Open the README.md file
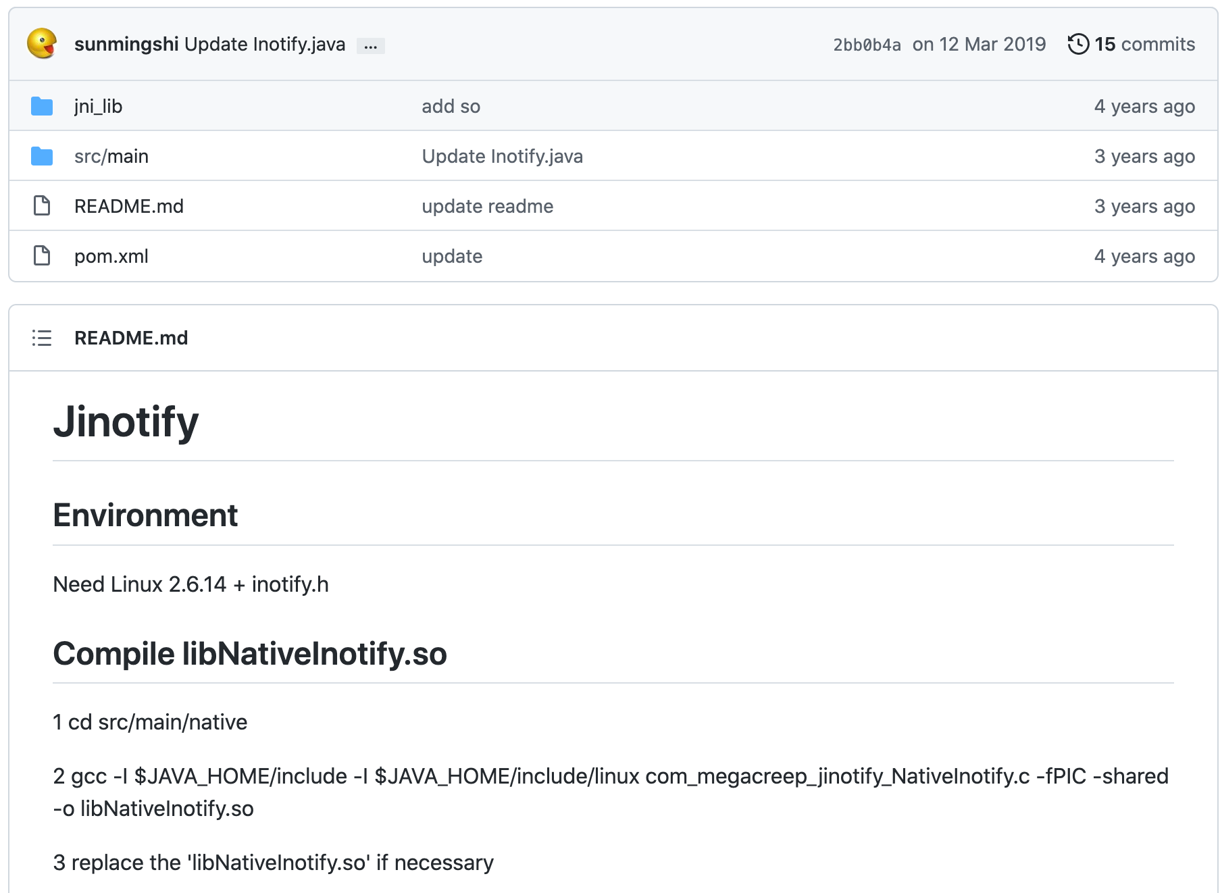This screenshot has width=1220, height=893. click(x=129, y=206)
